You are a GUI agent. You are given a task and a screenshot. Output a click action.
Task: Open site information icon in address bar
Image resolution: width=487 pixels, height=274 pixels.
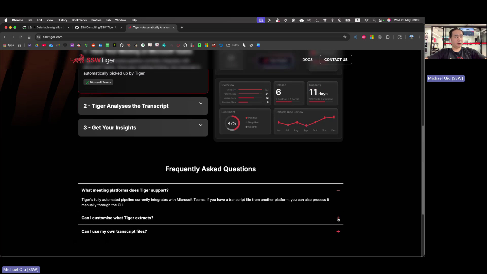[38, 37]
